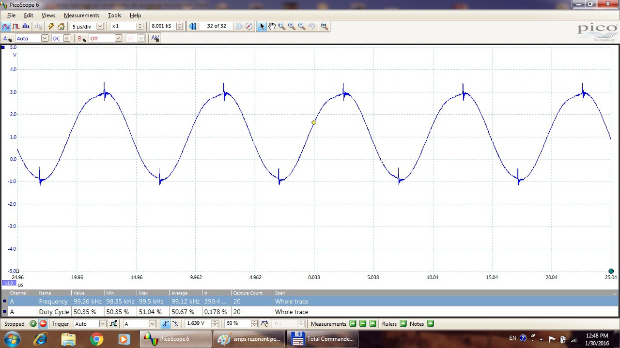Open media player from taskbar
This screenshot has width=620, height=348.
coord(124,339)
